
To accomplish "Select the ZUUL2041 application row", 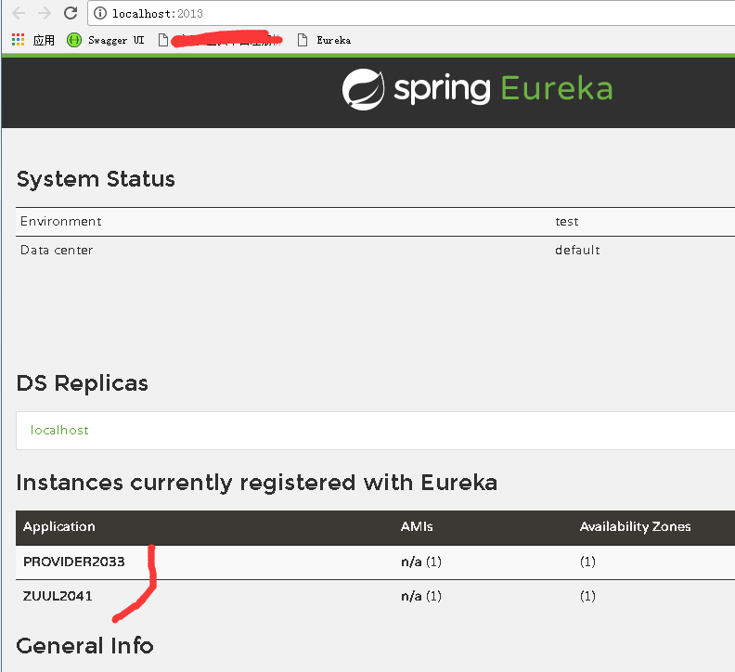I will click(58, 596).
